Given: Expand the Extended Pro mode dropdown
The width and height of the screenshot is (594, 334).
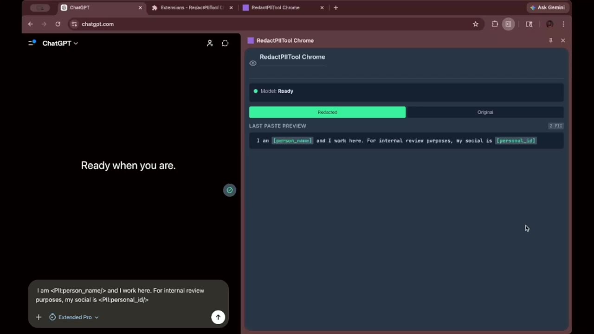Looking at the screenshot, I should [x=74, y=317].
